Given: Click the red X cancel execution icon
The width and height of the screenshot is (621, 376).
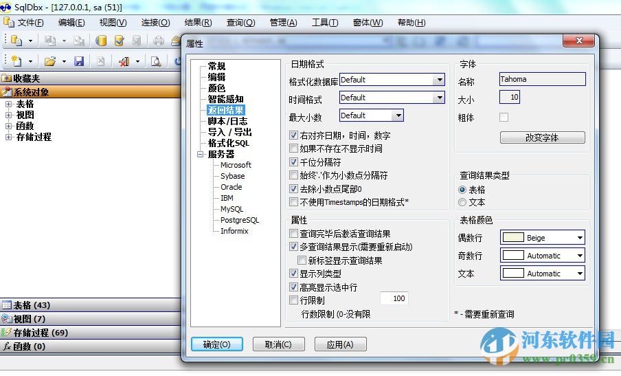Looking at the screenshot, I should tap(124, 61).
